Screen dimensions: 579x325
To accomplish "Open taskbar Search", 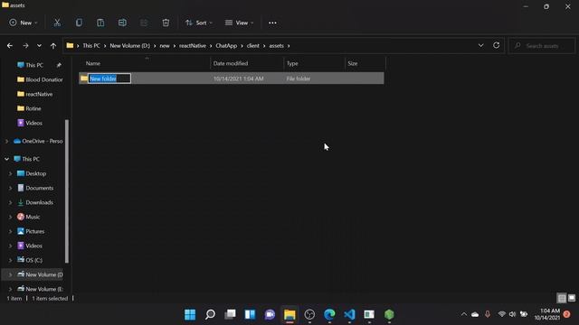I will click(210, 314).
